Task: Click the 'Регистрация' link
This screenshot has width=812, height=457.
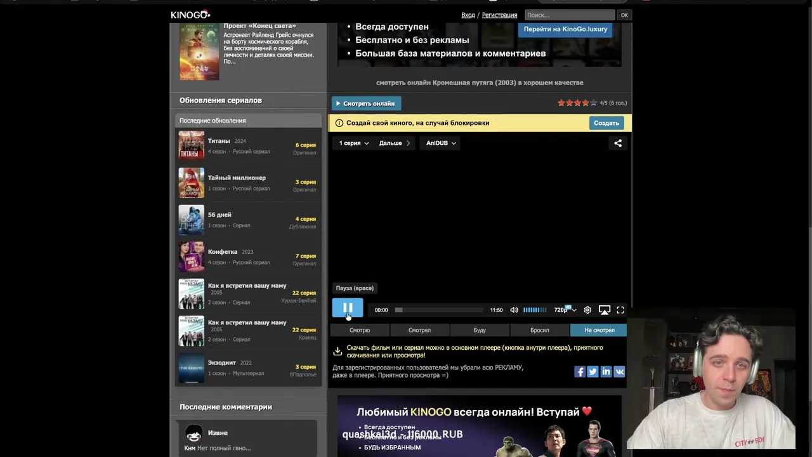Action: coord(499,15)
